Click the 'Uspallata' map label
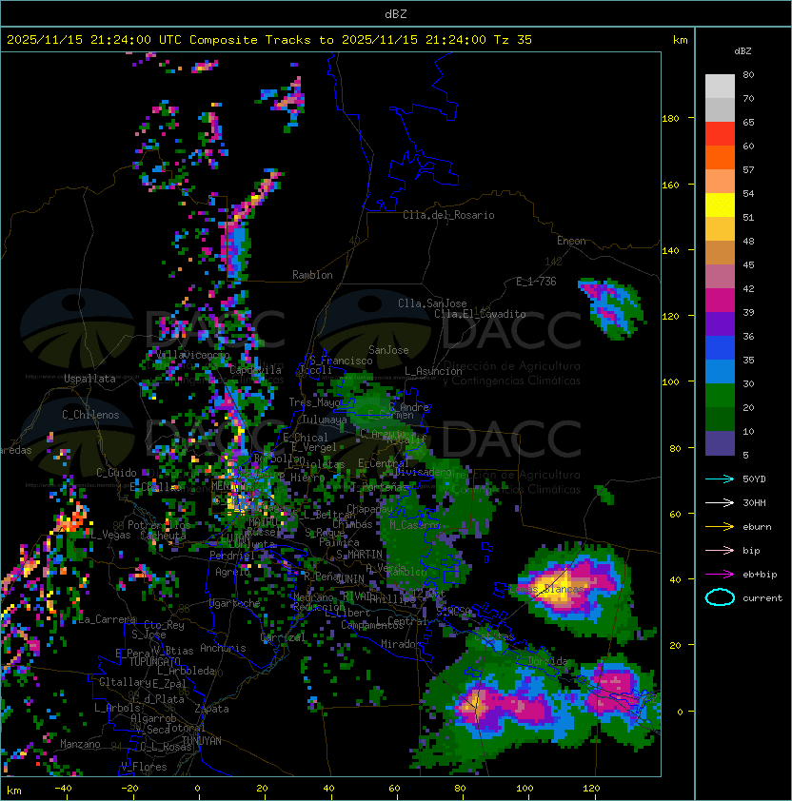 [x=89, y=379]
